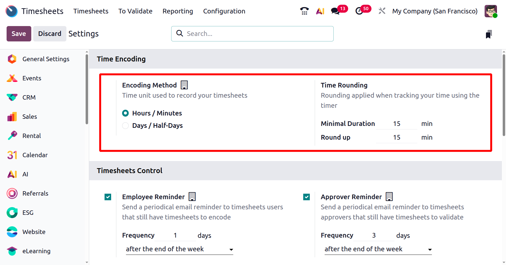Select the Hours / Minutes radio option
The width and height of the screenshot is (506, 265).
coord(125,113)
